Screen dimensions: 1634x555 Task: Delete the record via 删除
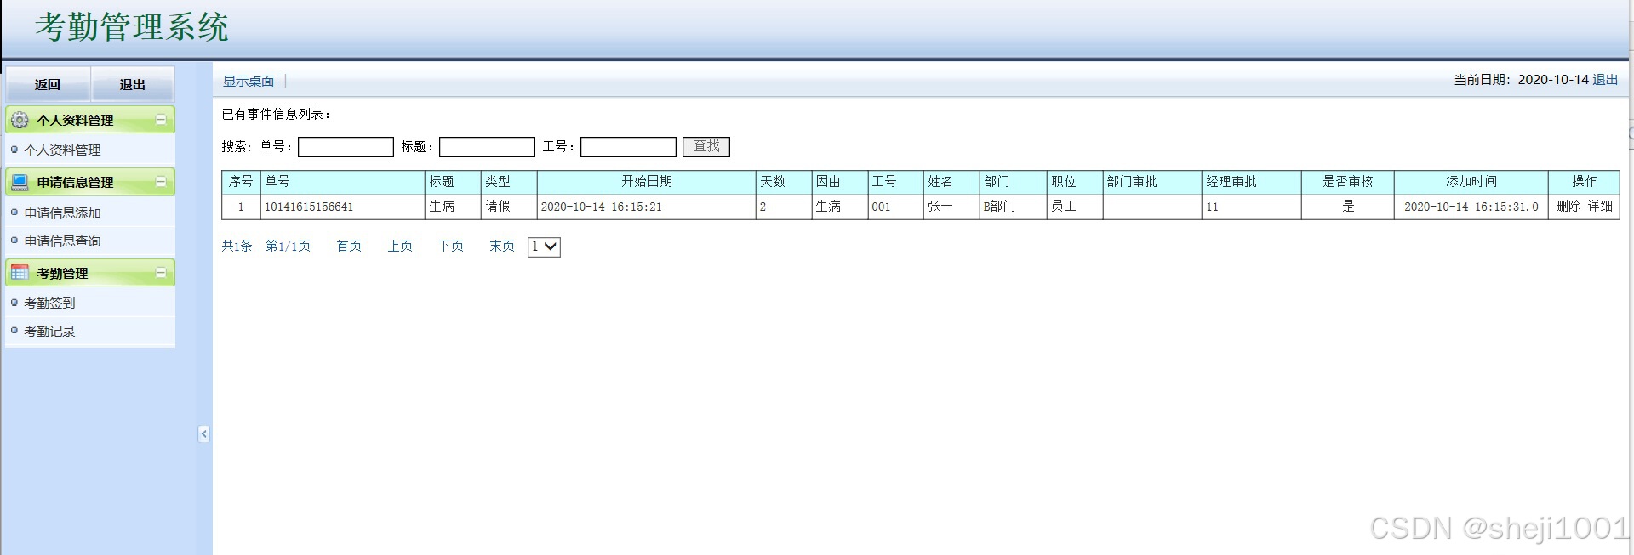(x=1568, y=206)
